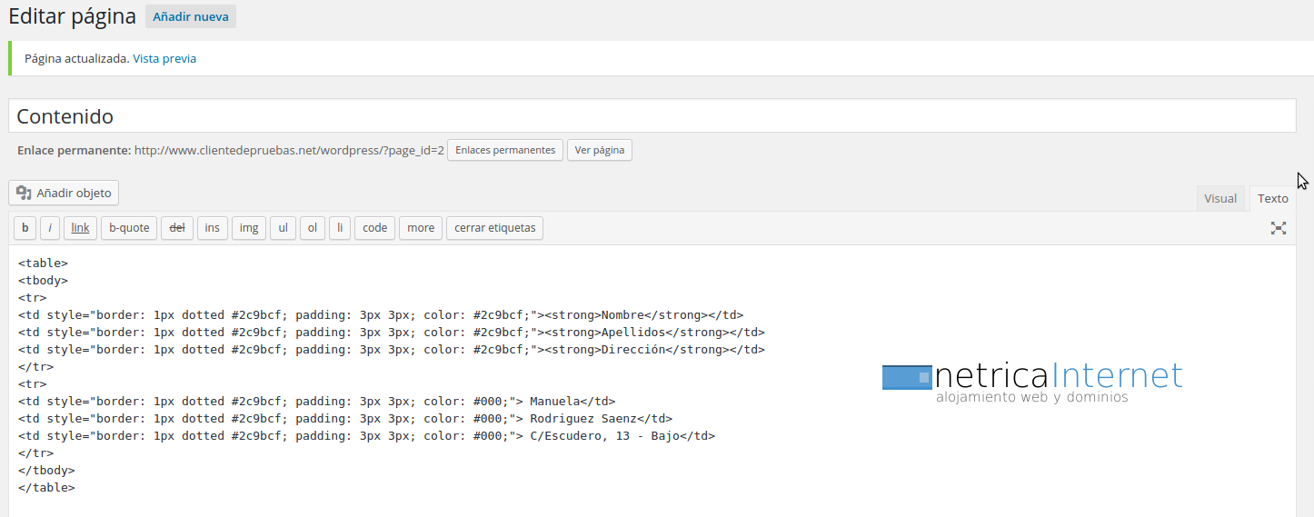
Task: Switch to the Visual editor tab
Action: tap(1220, 198)
